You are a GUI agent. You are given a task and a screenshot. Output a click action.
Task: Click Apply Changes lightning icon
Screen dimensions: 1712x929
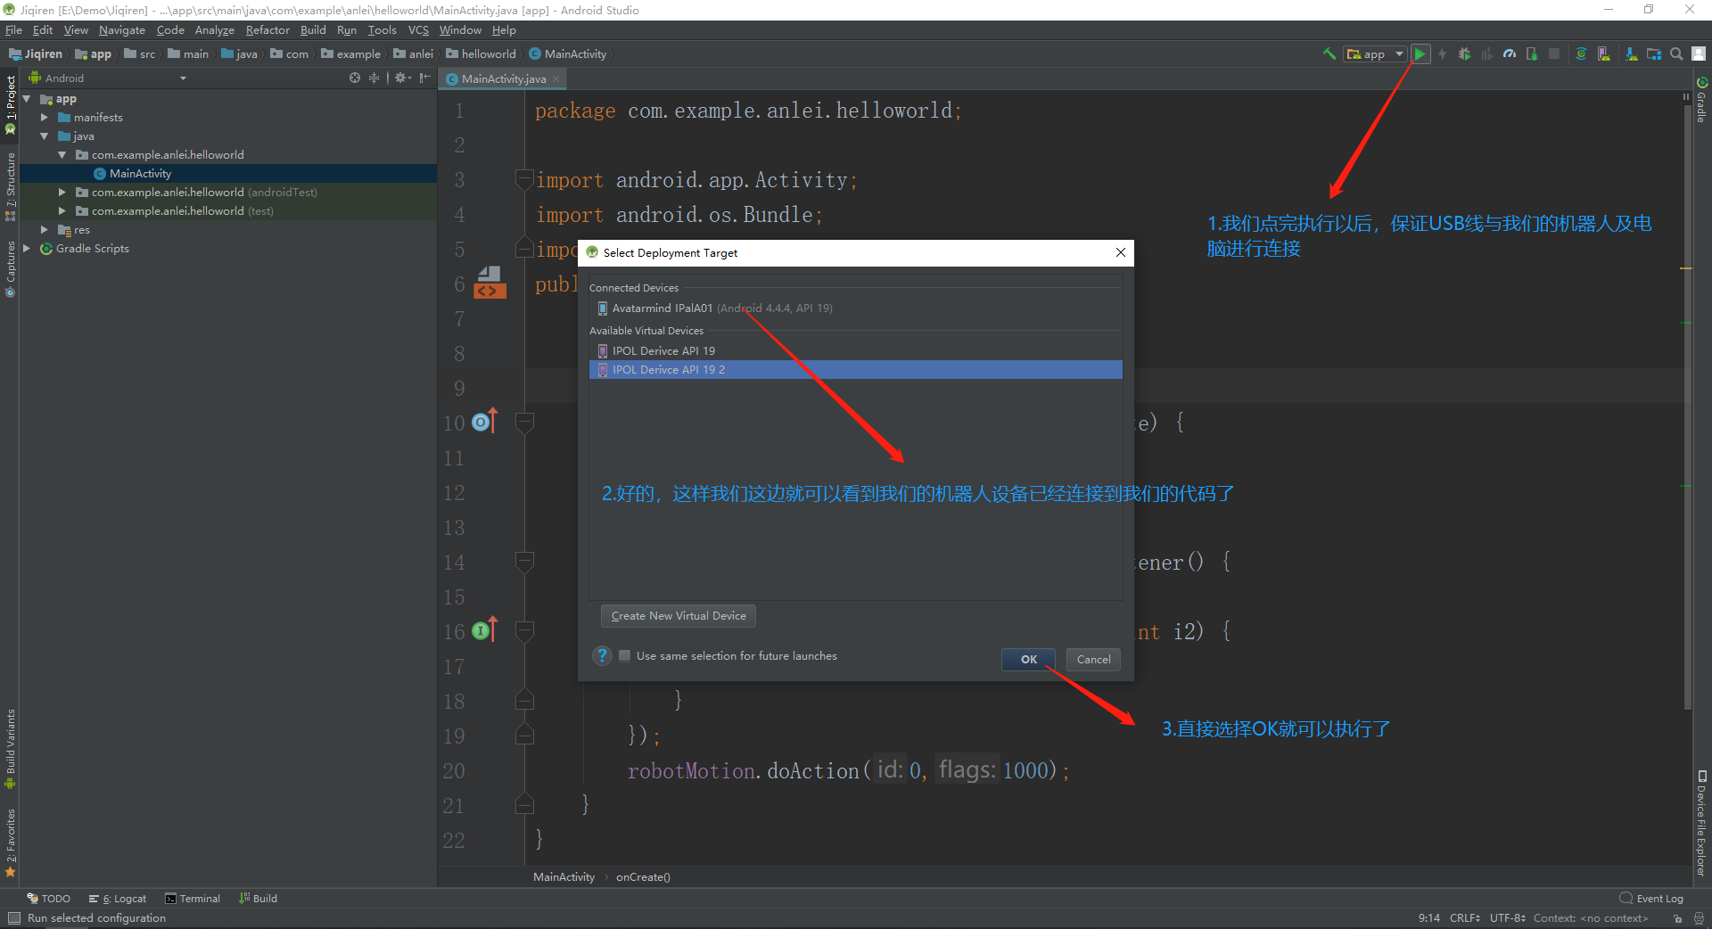coord(1442,54)
